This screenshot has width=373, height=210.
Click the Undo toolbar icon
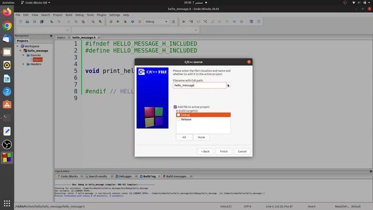(52, 22)
